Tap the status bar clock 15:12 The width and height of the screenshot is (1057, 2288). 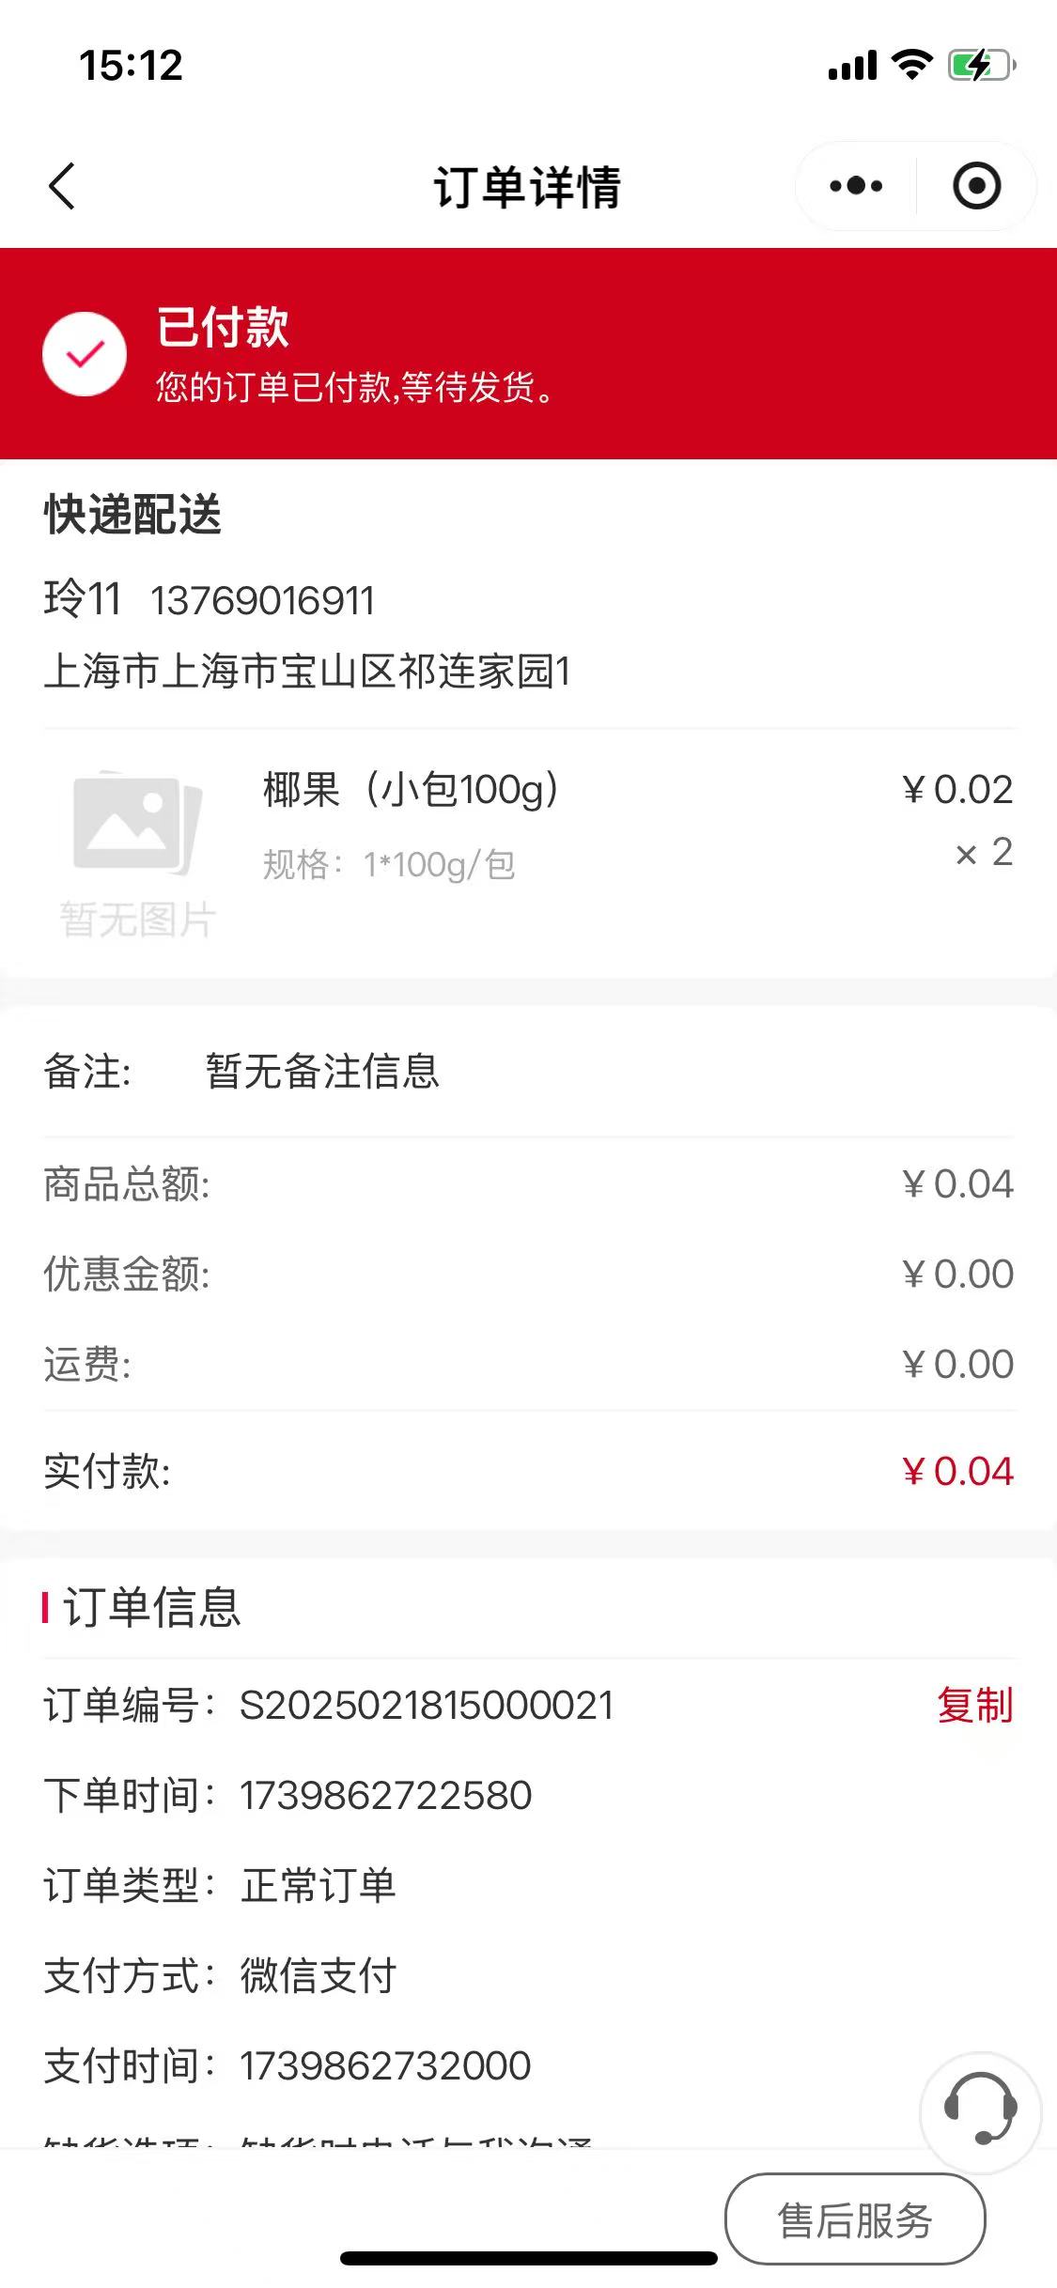pyautogui.click(x=131, y=66)
